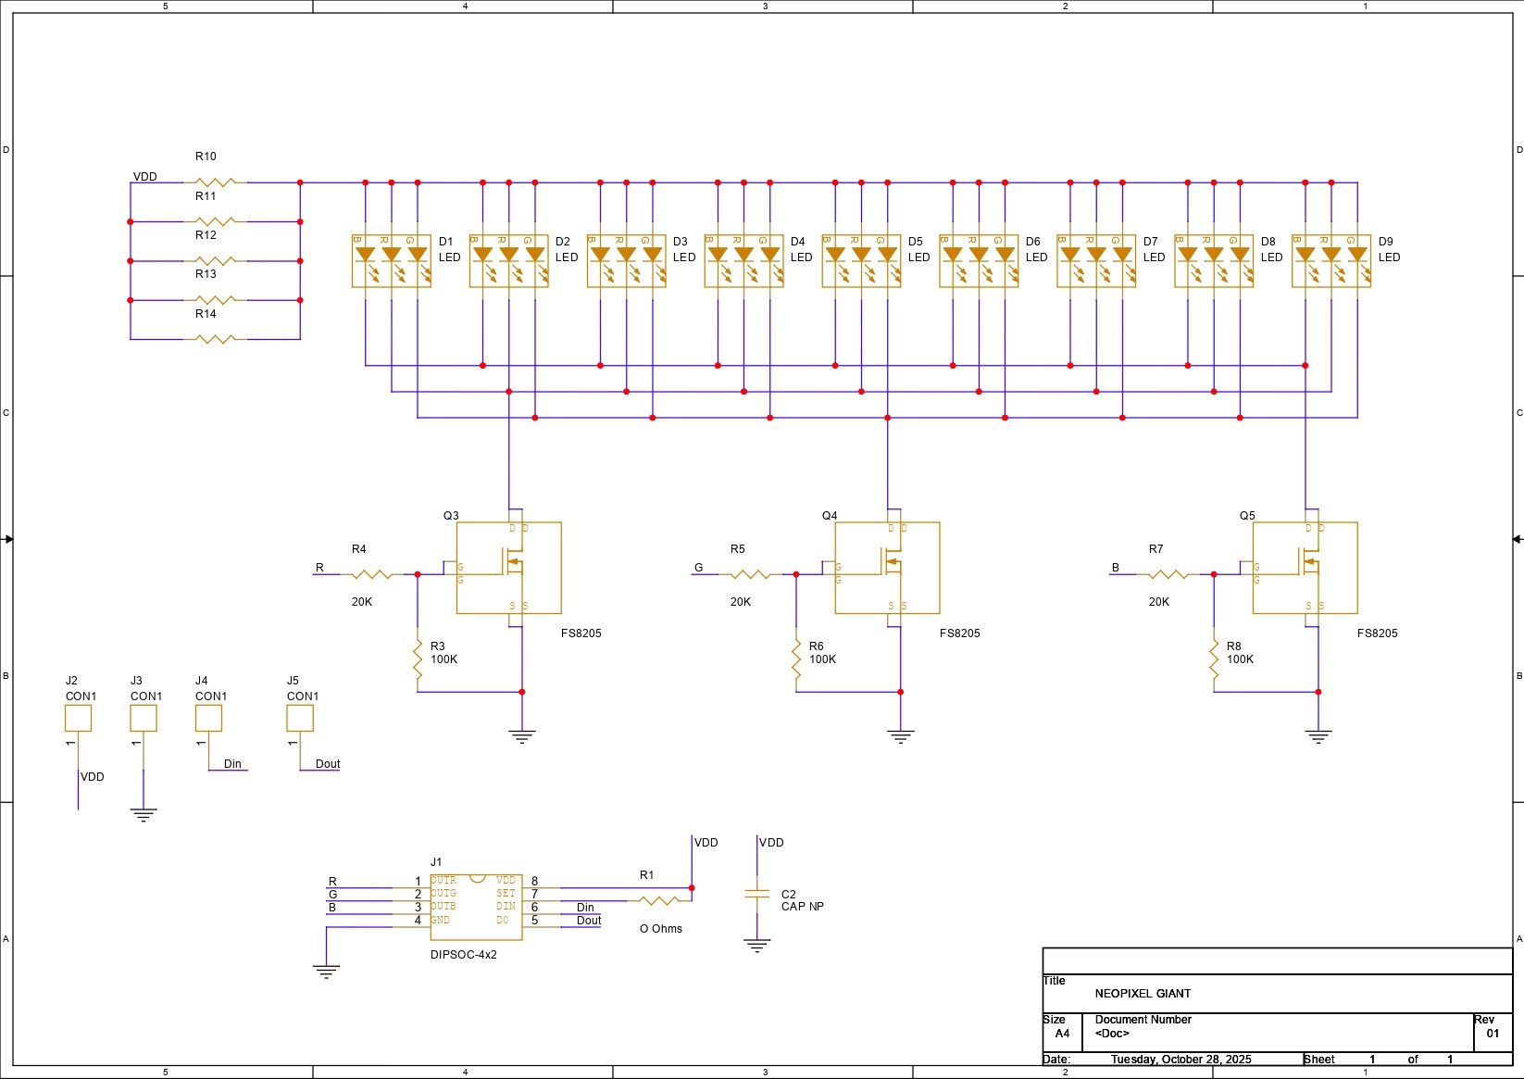Select the J2 CON1 connector box

(x=78, y=718)
